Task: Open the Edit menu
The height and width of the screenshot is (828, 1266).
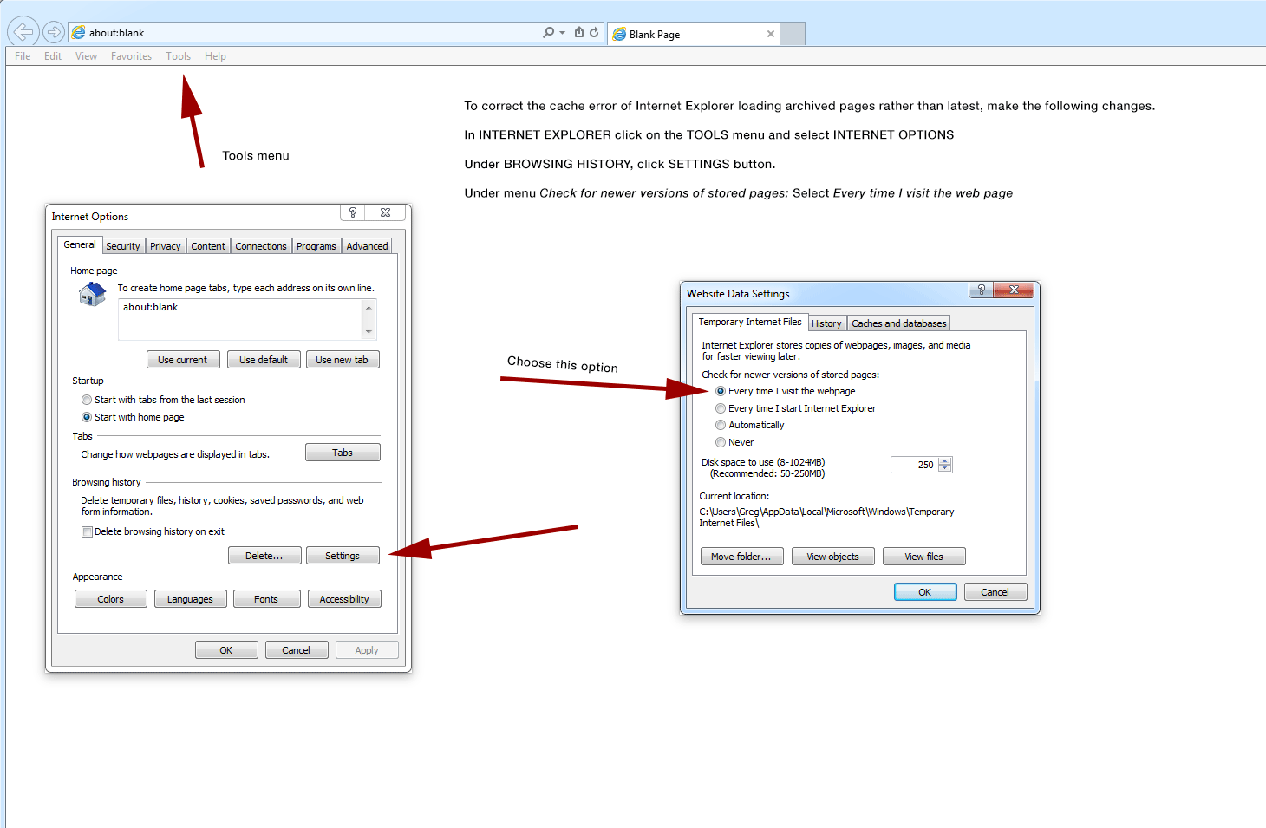Action: click(x=53, y=56)
